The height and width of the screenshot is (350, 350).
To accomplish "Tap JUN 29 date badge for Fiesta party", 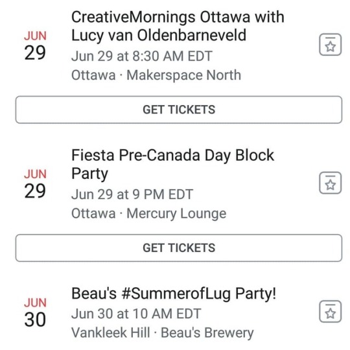I will click(35, 183).
